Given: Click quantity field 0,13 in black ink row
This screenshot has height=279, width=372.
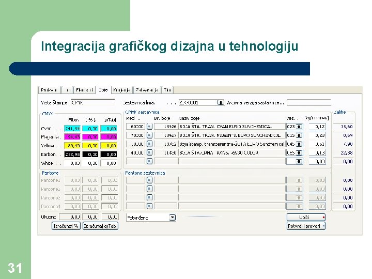Looking at the screenshot, I should point(317,152).
